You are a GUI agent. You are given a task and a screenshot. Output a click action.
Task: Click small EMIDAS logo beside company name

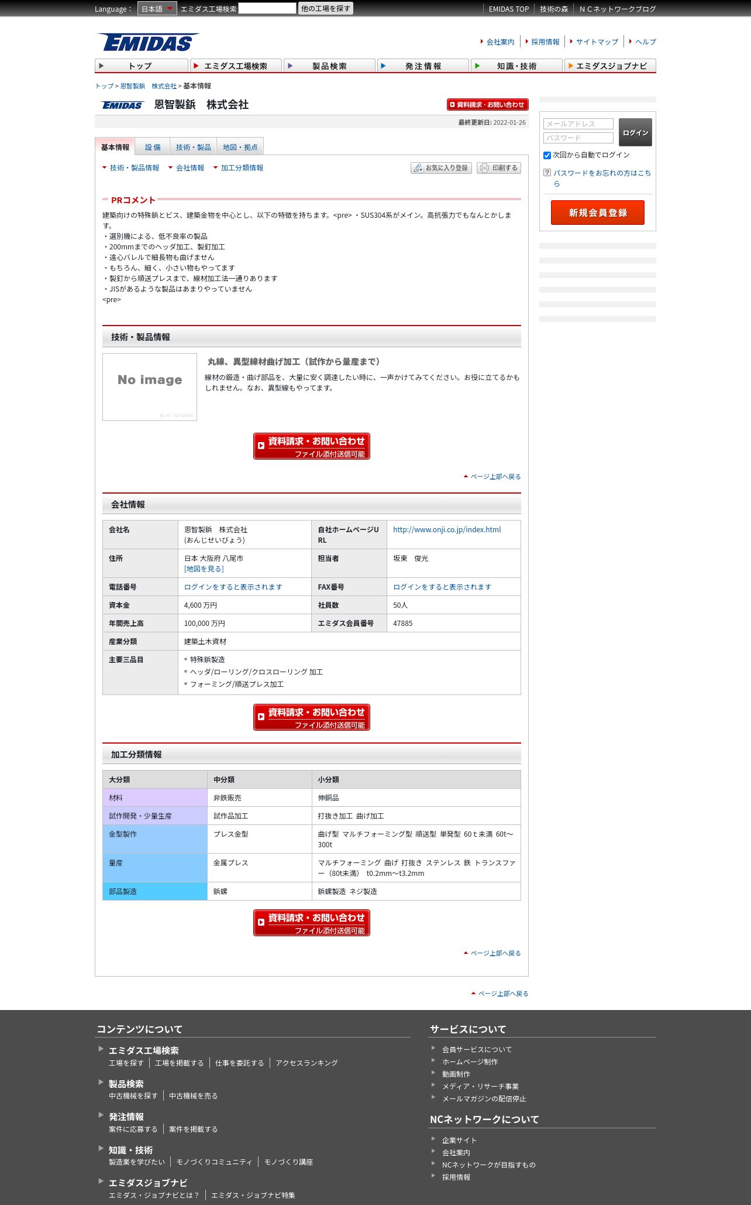pyautogui.click(x=122, y=105)
